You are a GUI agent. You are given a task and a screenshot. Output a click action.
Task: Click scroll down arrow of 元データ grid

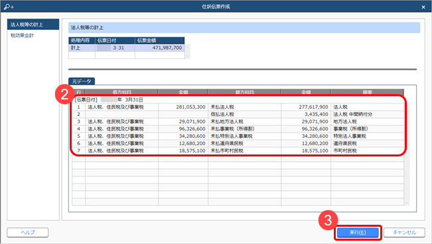[407, 203]
